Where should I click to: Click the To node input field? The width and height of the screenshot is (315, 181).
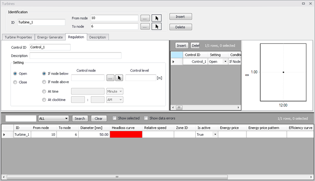point(114,26)
